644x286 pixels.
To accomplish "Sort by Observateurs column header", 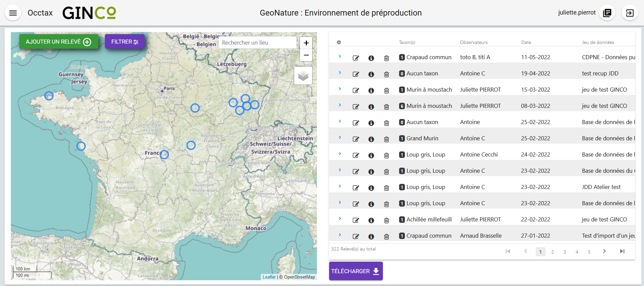I will pyautogui.click(x=474, y=43).
